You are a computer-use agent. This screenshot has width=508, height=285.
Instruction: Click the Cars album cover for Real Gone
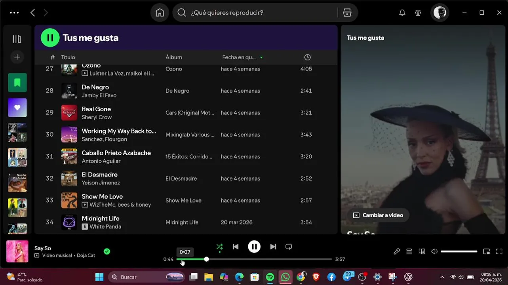point(69,113)
